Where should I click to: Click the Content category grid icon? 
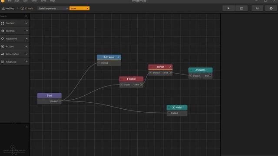3,23
